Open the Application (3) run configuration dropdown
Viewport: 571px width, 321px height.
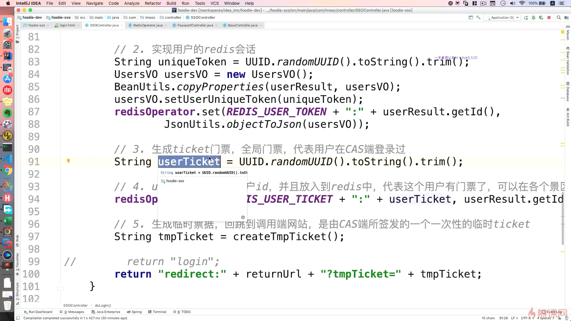(502, 18)
